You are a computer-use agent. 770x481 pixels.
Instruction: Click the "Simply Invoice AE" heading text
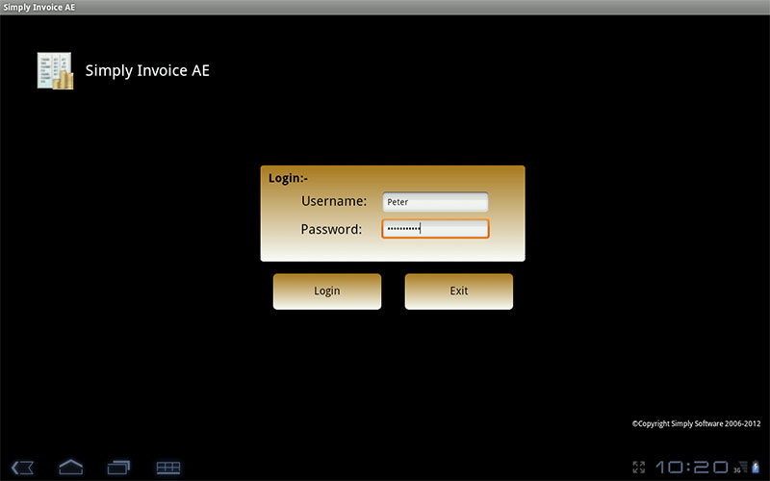(147, 70)
